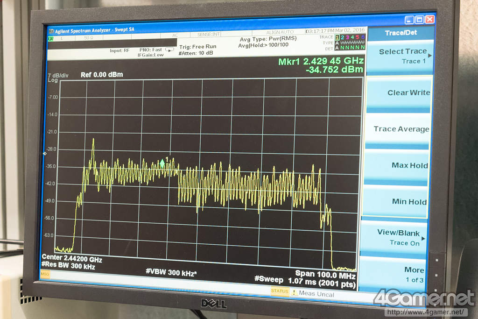
Task: Click the Meas Uncal warning icon
Action: coord(294,293)
